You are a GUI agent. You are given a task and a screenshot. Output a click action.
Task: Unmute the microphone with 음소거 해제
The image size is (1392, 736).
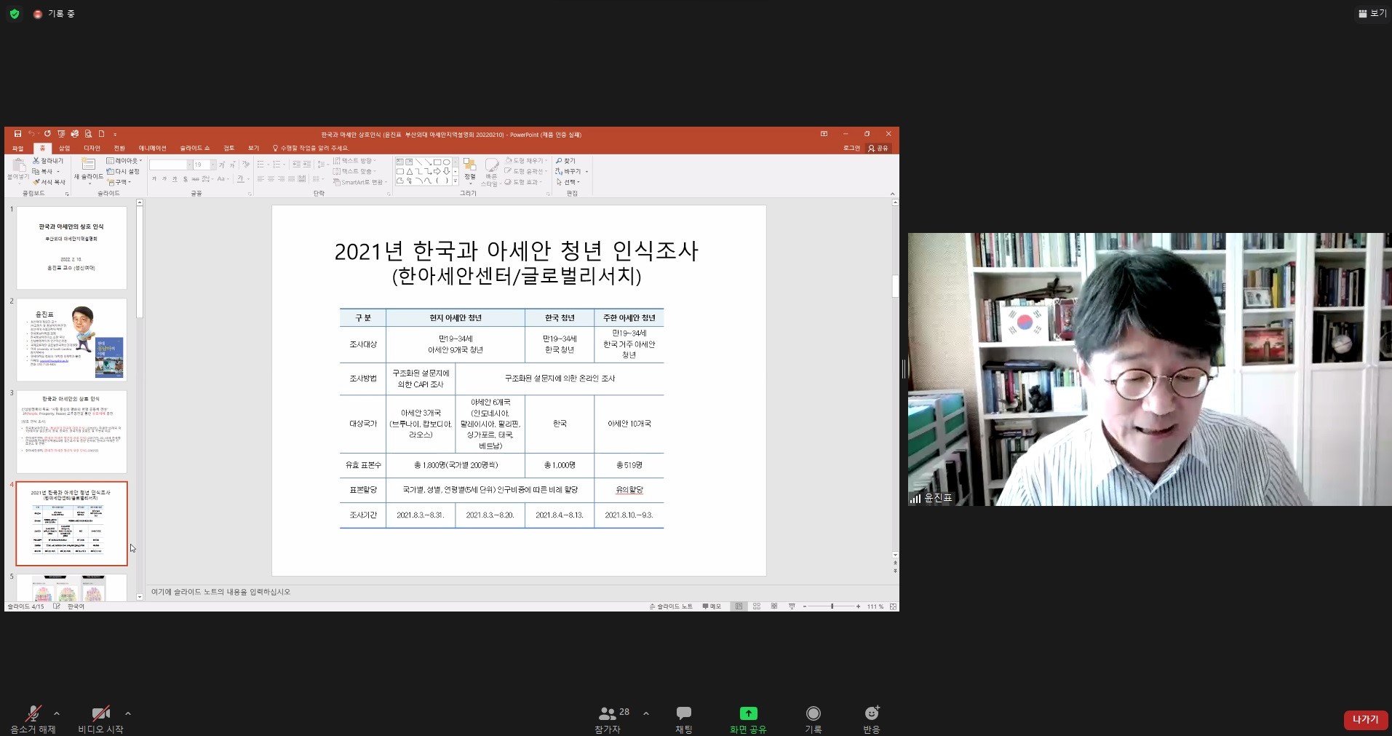pos(33,713)
